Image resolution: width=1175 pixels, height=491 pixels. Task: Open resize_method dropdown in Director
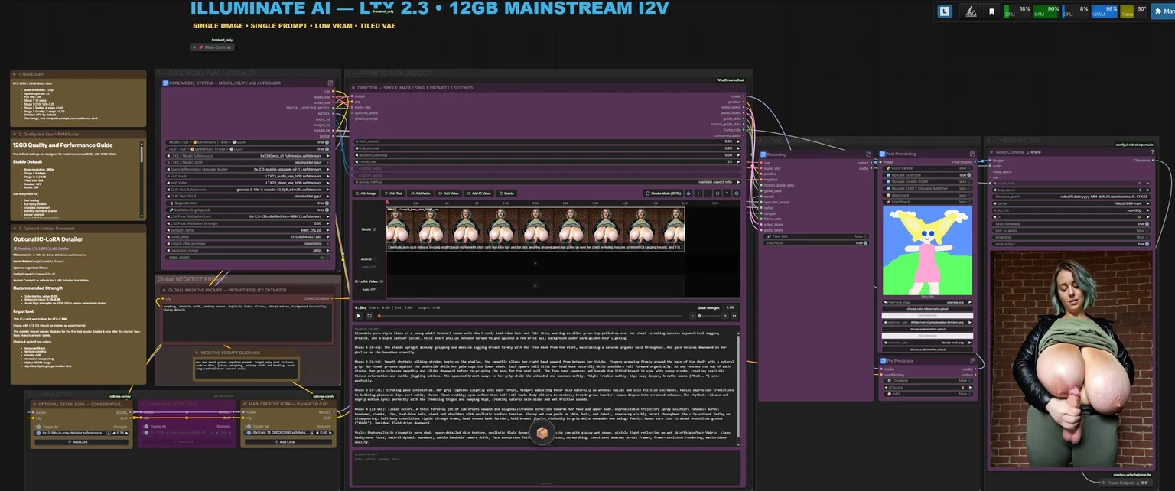[x=546, y=182]
